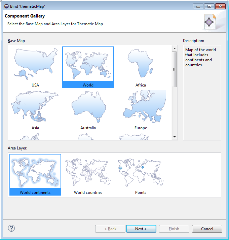229x240 pixels.
Task: Select the World countries area layer
Action: pyautogui.click(x=88, y=175)
